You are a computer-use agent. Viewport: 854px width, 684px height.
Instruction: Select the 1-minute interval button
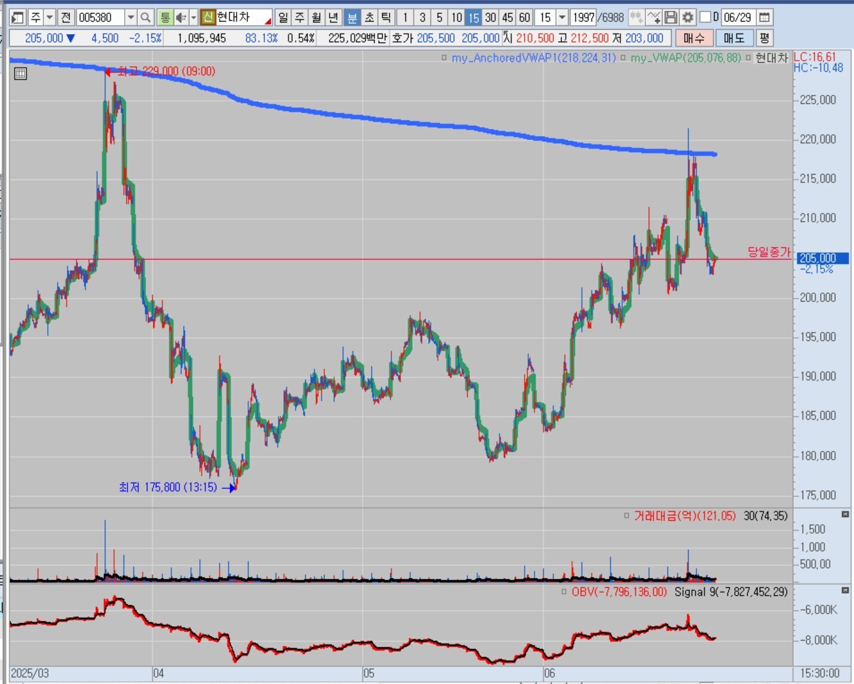point(405,17)
